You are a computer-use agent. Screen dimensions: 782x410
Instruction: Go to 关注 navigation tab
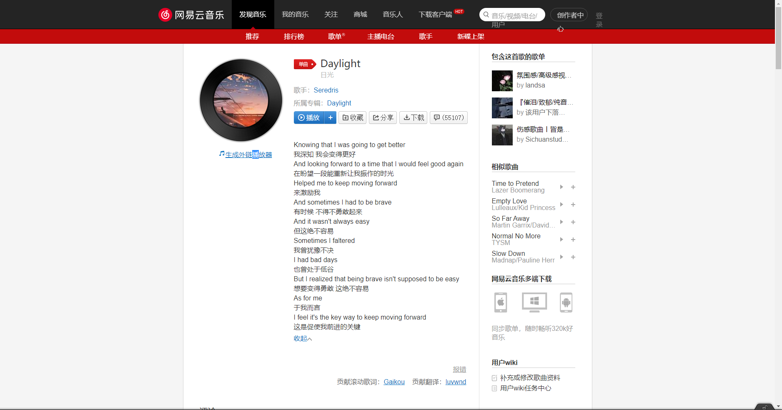tap(331, 15)
